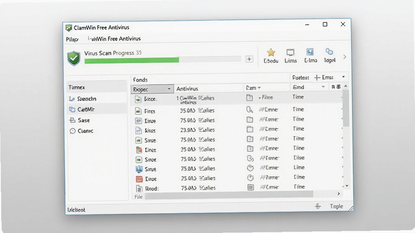Viewport: 415px width, 233px height.
Task: Click the square icon in Rrod row
Action: 251,187
